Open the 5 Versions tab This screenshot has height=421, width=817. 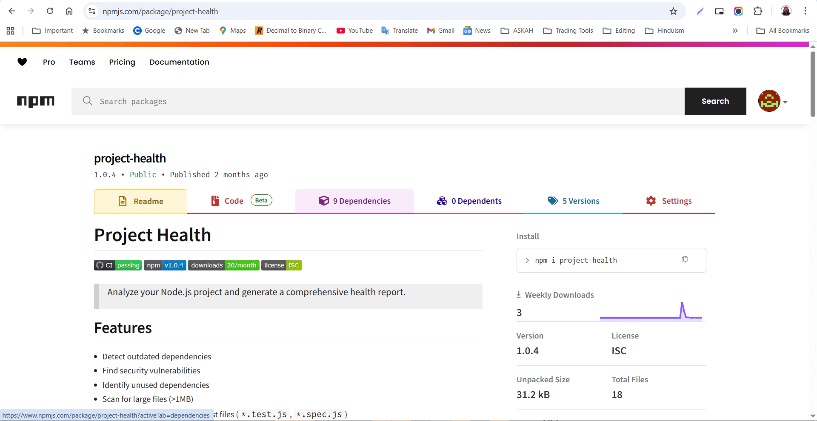pyautogui.click(x=574, y=201)
